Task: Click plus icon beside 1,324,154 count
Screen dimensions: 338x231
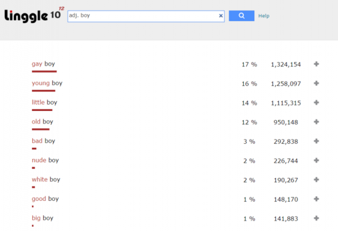Action: (x=316, y=64)
